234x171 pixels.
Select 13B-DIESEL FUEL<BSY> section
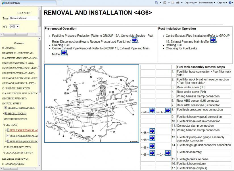click(15, 99)
